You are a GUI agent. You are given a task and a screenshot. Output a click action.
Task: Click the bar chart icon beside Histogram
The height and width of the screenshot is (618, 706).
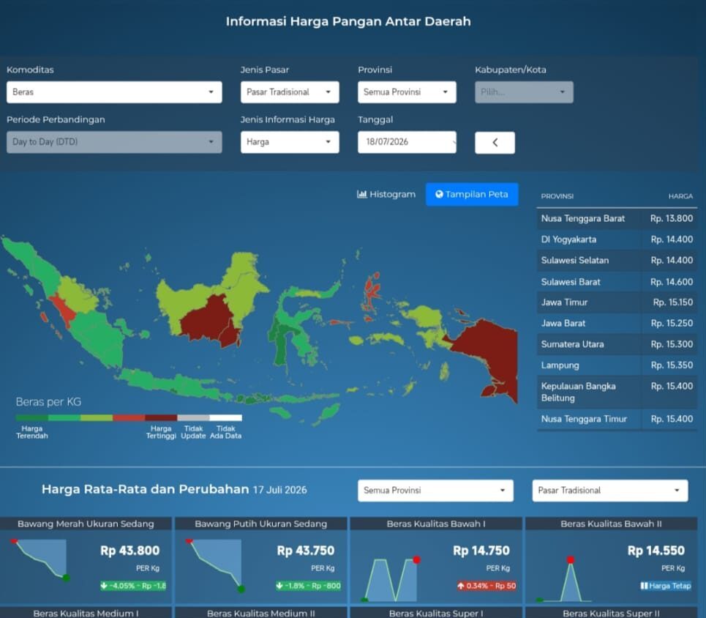tap(361, 194)
